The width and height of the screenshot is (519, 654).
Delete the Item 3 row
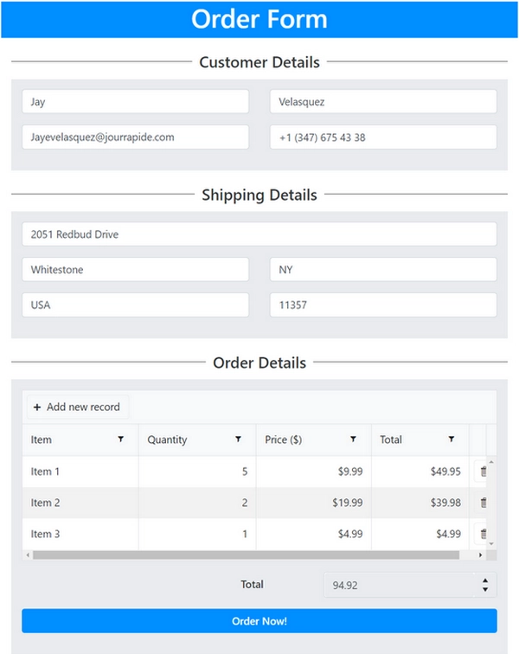[x=484, y=534]
